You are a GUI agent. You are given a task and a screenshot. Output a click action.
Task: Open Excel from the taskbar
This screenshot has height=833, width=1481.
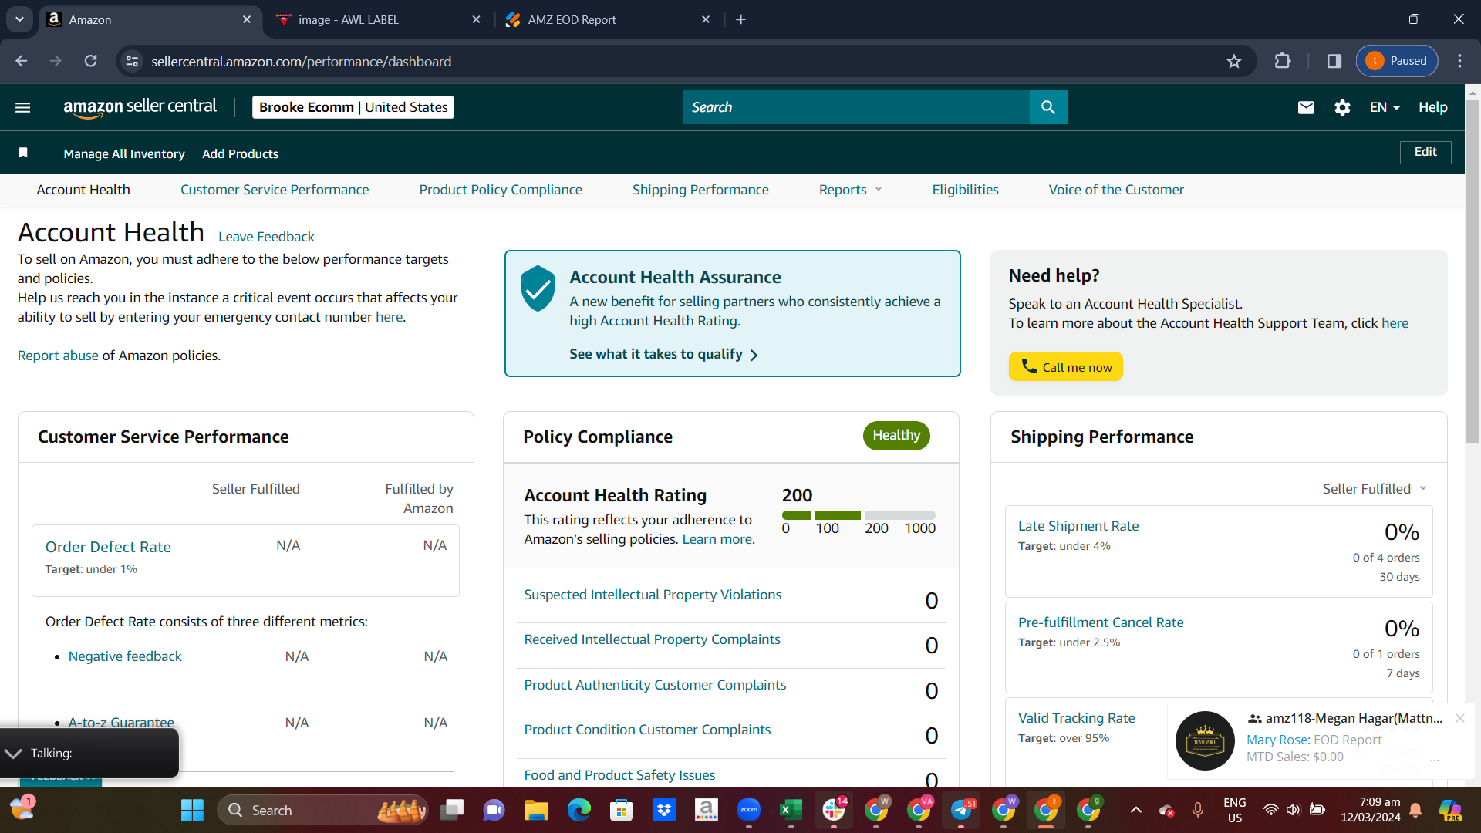pyautogui.click(x=791, y=810)
